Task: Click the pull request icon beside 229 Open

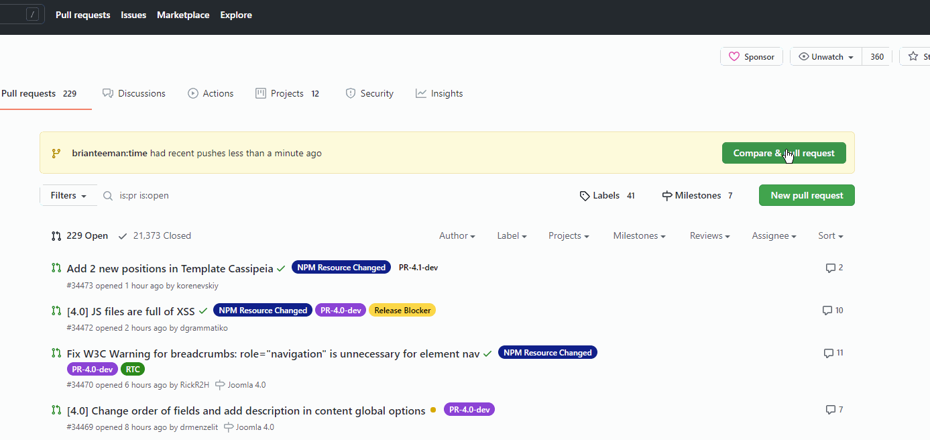Action: click(x=56, y=236)
